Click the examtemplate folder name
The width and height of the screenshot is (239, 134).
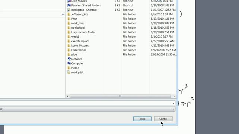click(x=80, y=41)
